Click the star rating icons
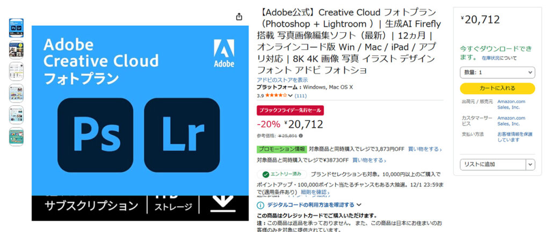Viewport: 550px width, 232px height. (276, 95)
